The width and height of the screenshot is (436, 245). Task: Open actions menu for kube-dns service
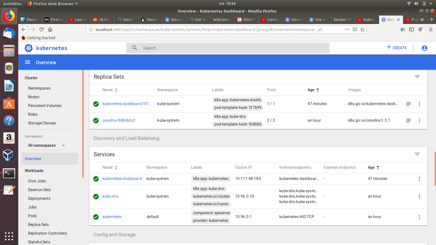pos(419,197)
